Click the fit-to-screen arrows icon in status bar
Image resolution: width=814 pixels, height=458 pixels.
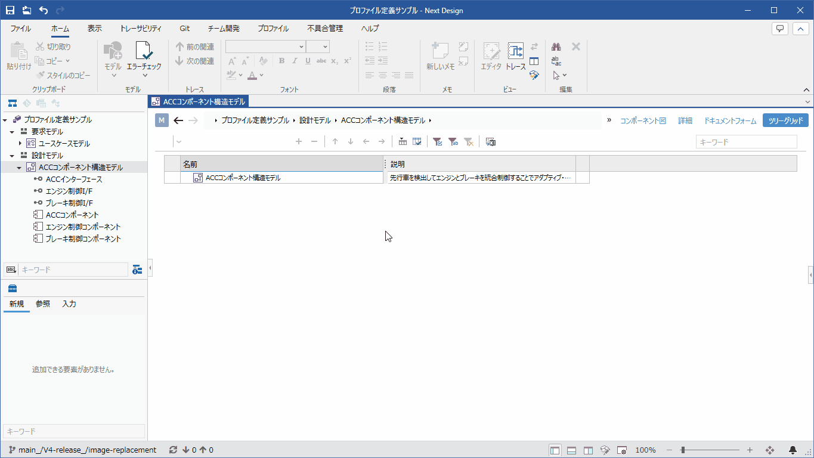pyautogui.click(x=770, y=450)
